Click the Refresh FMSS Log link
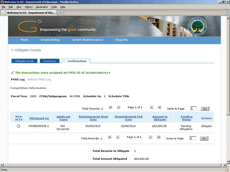Screen dimensions: 230x172 (x=39, y=80)
